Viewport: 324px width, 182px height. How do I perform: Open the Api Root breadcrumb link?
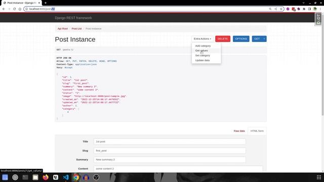pyautogui.click(x=63, y=29)
